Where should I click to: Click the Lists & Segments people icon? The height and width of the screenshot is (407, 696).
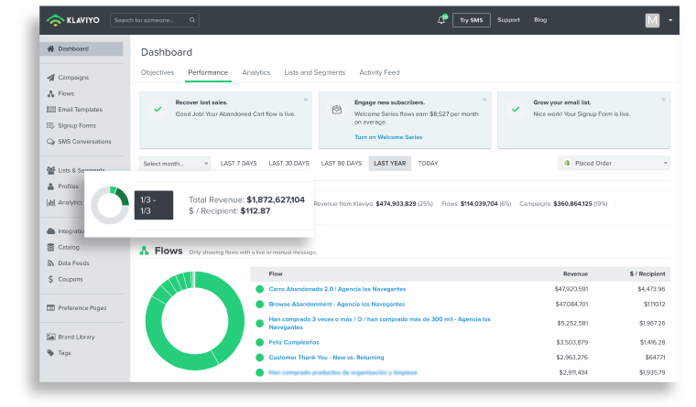50,170
